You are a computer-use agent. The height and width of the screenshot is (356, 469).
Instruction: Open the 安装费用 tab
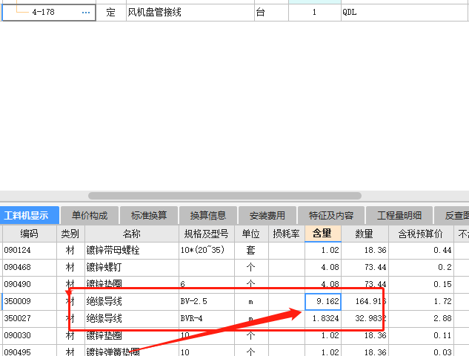[x=267, y=215]
